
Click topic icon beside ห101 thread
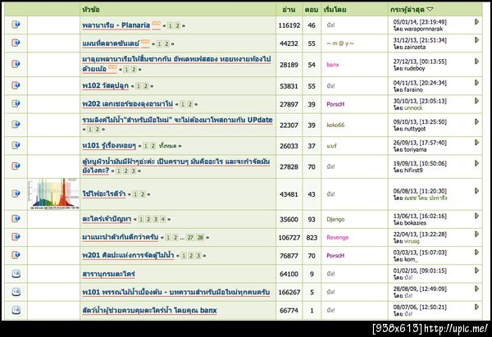click(x=16, y=145)
